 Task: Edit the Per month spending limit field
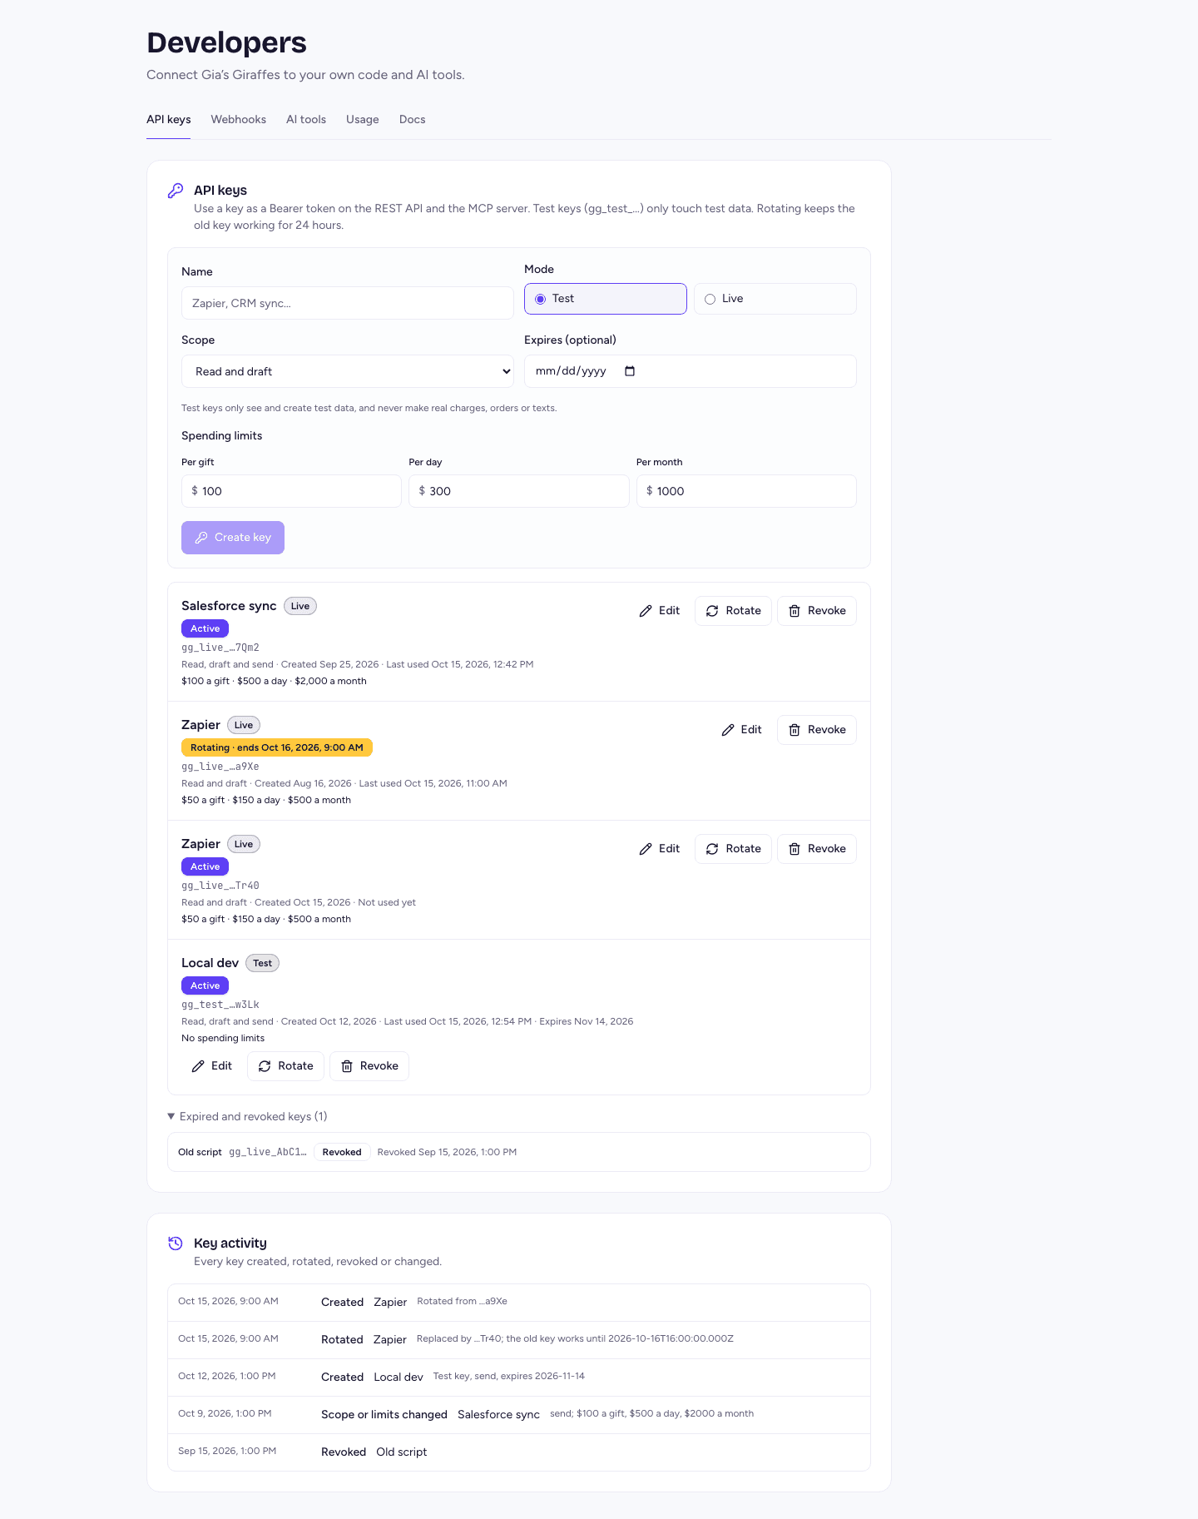click(746, 491)
